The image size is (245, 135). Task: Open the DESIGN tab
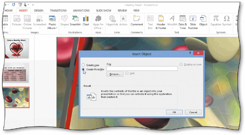(x=39, y=11)
